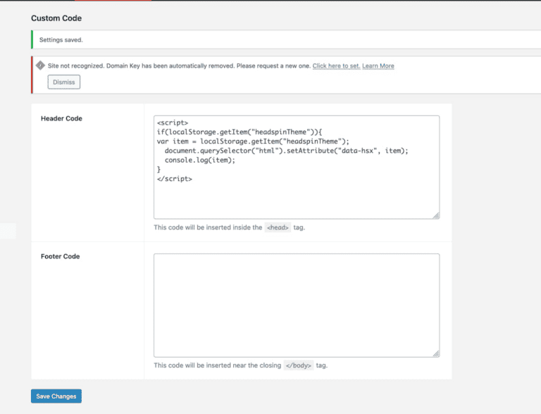Grab the Header Code textarea resize handle
Screen dimensions: 541x414
coord(436,215)
